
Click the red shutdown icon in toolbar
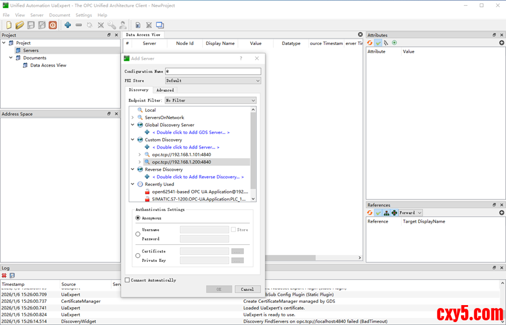click(x=53, y=25)
